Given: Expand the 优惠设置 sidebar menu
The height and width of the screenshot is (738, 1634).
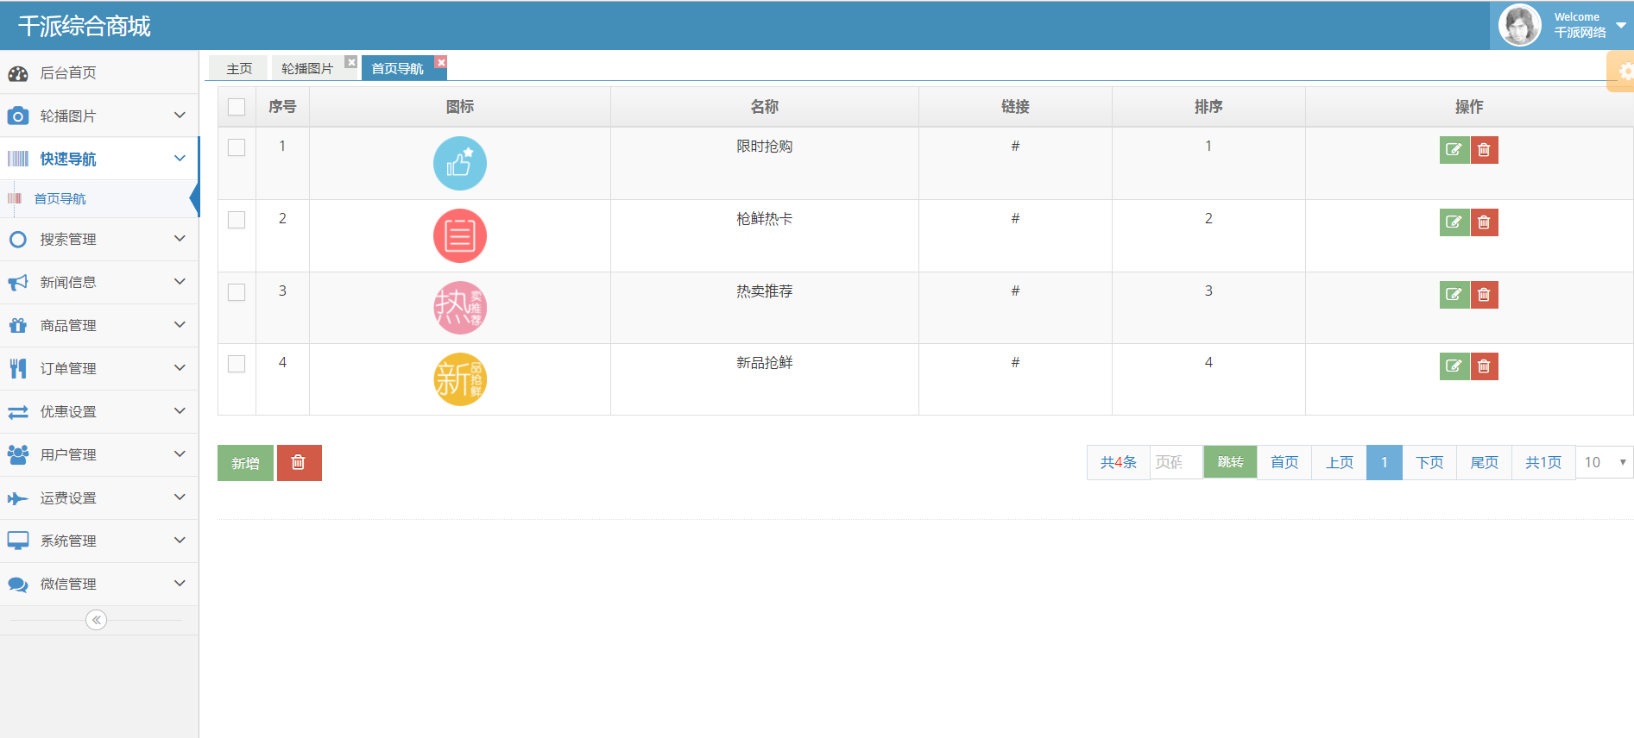Looking at the screenshot, I should click(x=180, y=411).
